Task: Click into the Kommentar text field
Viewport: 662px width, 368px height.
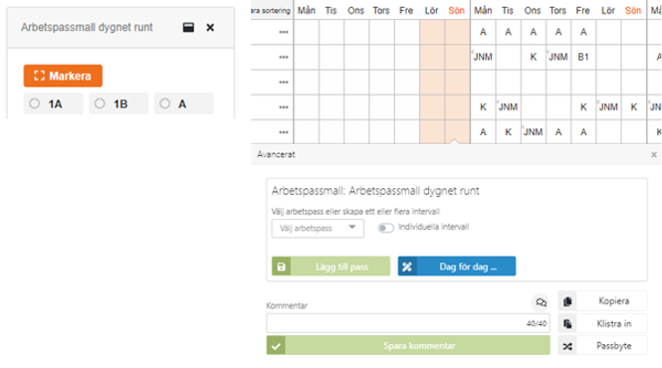Action: (x=408, y=323)
